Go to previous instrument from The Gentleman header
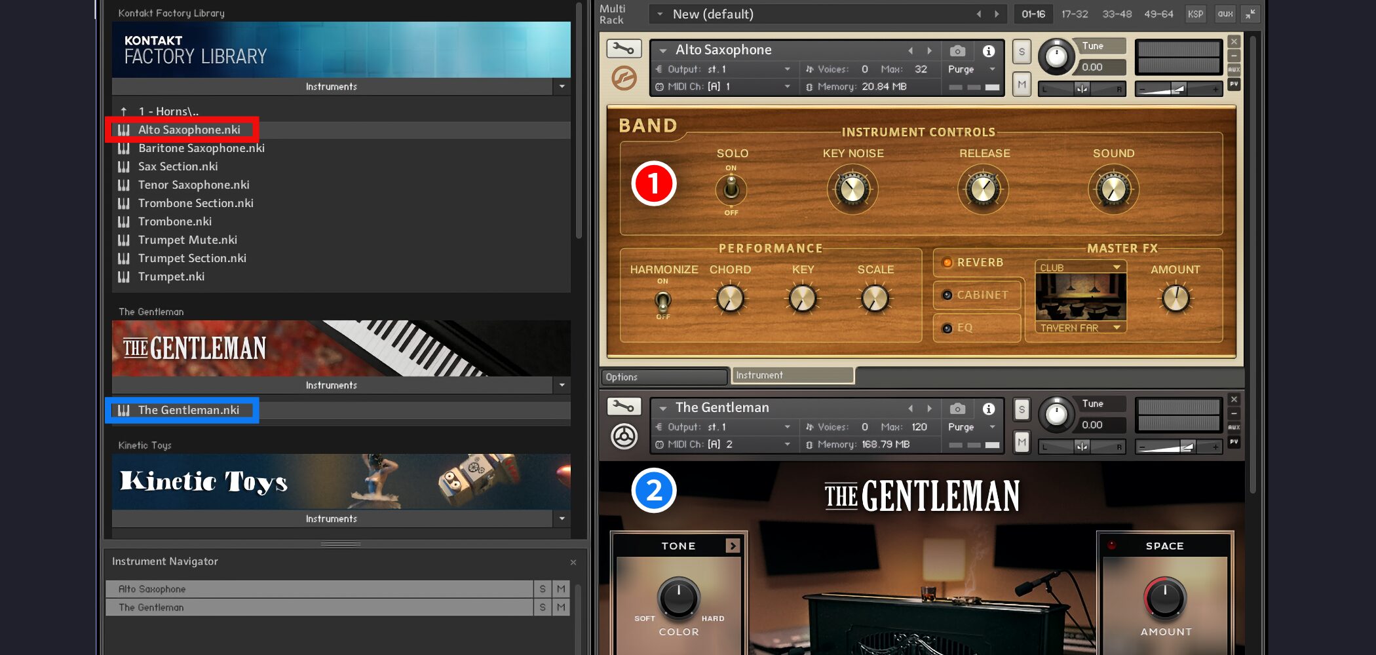The image size is (1376, 655). [910, 409]
